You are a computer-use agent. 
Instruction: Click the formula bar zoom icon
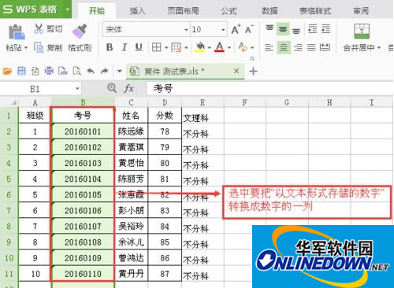pos(112,88)
